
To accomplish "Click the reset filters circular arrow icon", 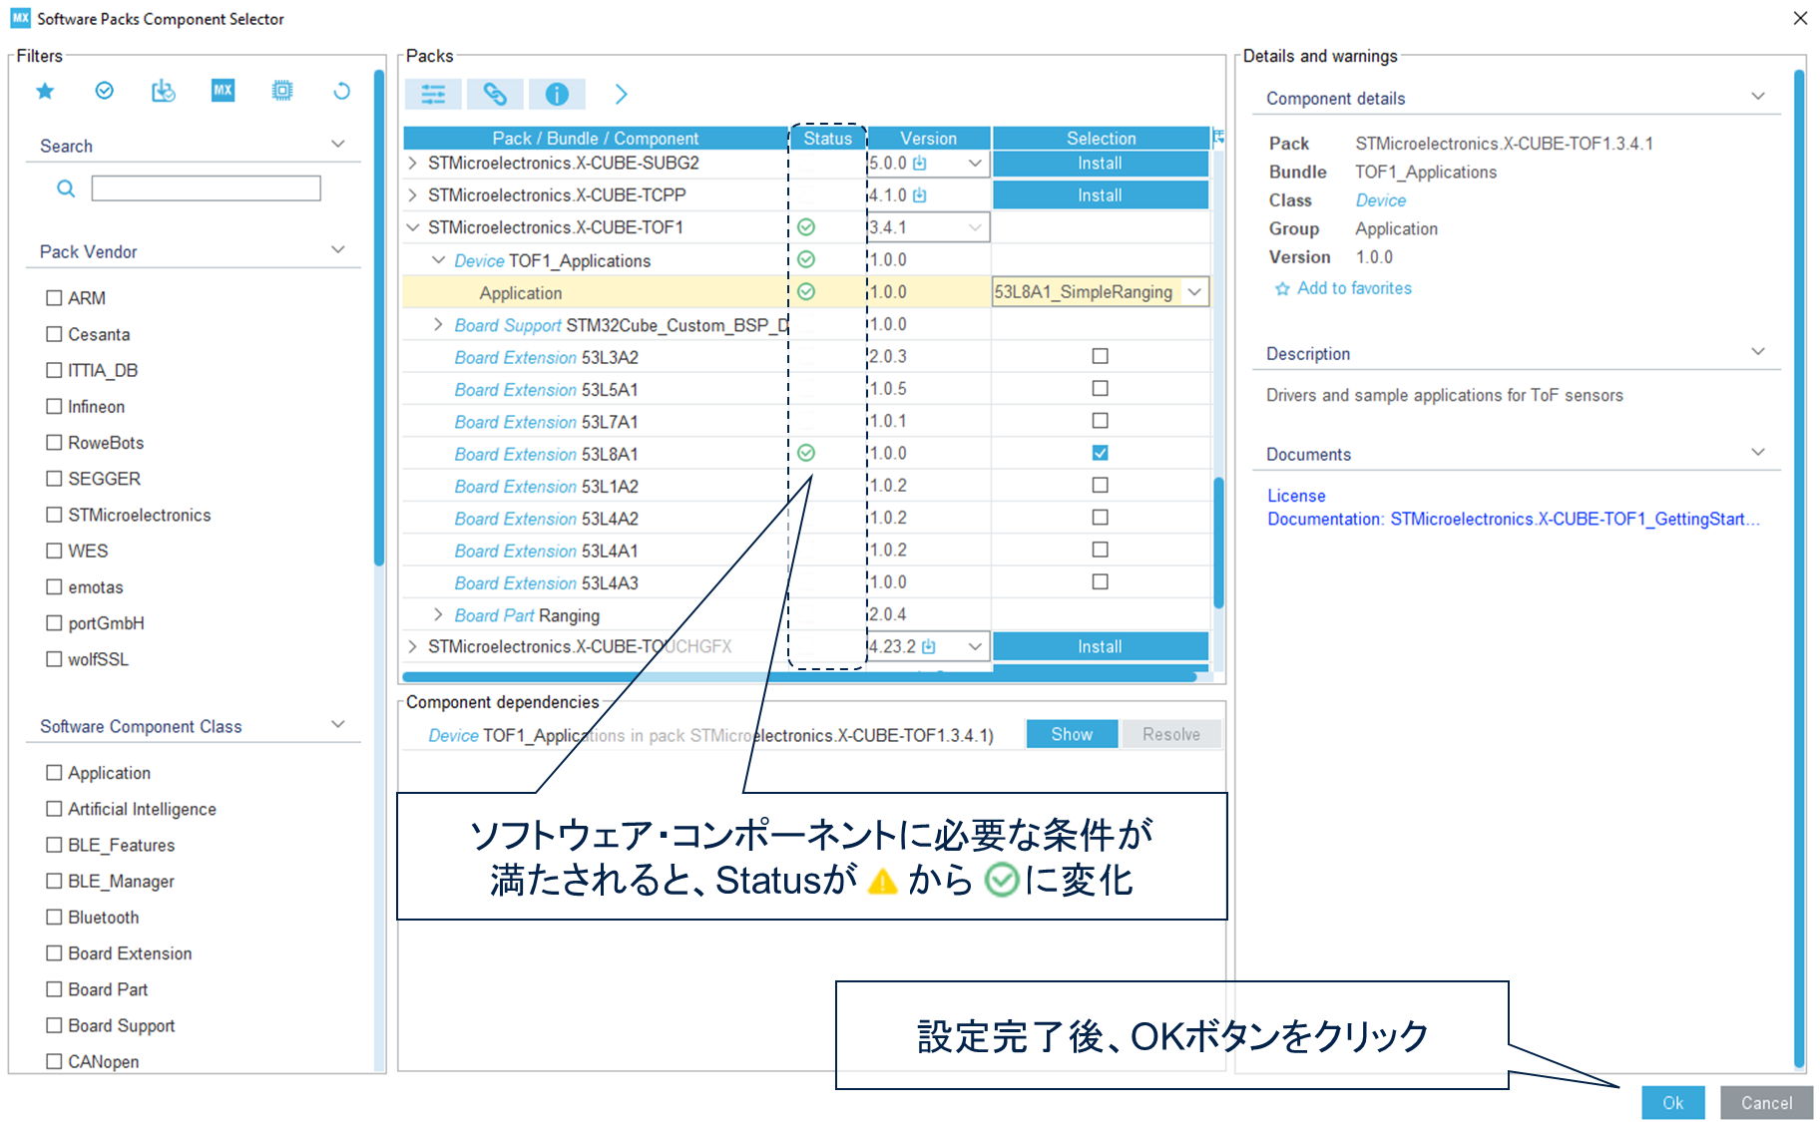I will tap(341, 91).
